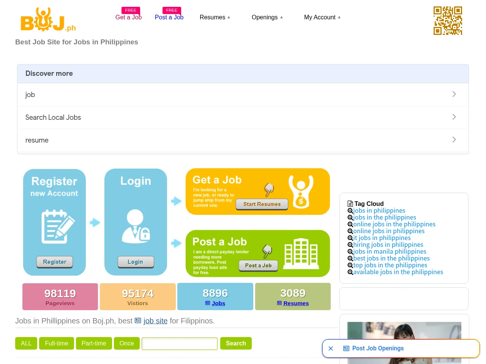
Task: Click magnifier icon beside it jobs in philippines
Action: 350,238
